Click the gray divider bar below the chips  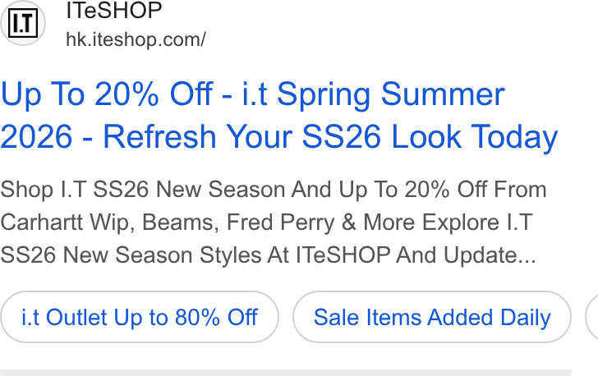pyautogui.click(x=286, y=373)
